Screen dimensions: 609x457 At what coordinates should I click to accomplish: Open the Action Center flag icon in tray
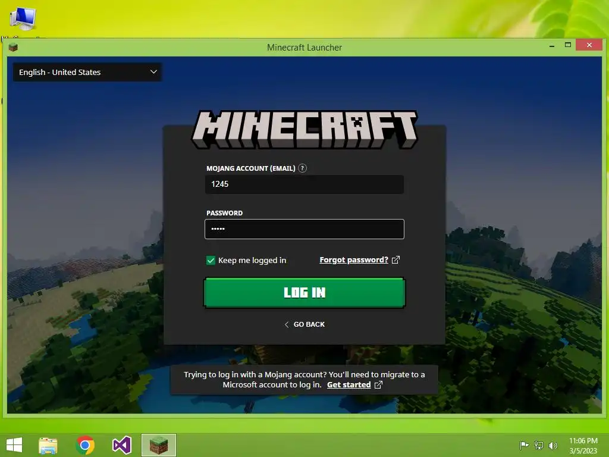tap(524, 445)
